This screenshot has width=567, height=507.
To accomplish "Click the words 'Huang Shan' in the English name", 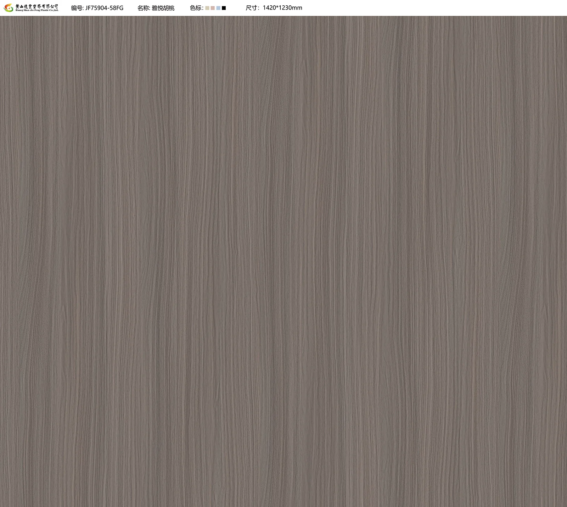I will pos(23,11).
